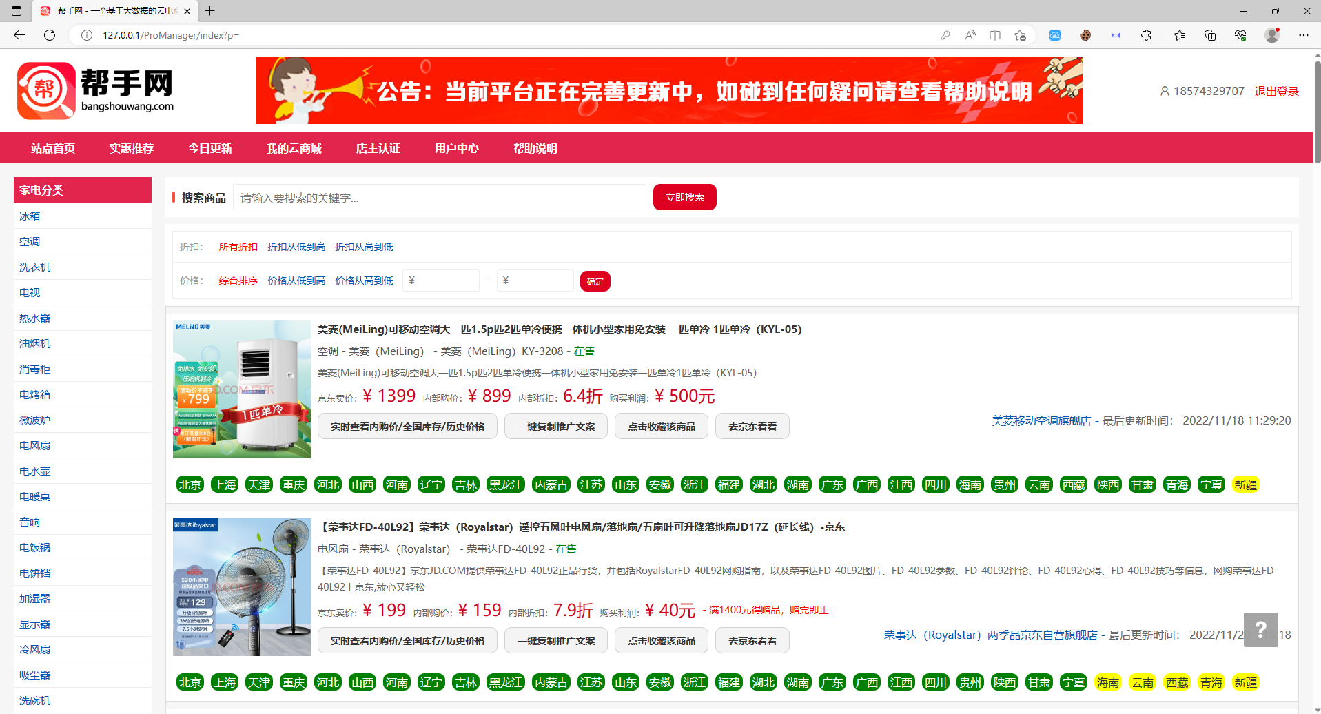Open the 站点首页 menu

53,148
